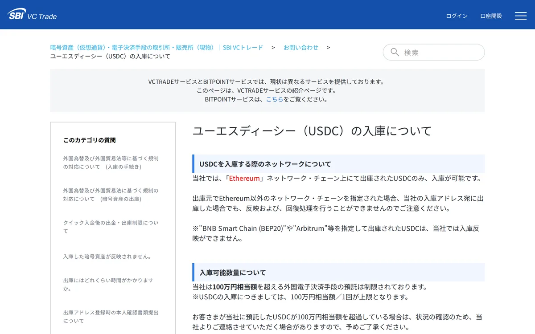Click the ログイン link in the header
This screenshot has height=334, width=535.
[x=457, y=16]
